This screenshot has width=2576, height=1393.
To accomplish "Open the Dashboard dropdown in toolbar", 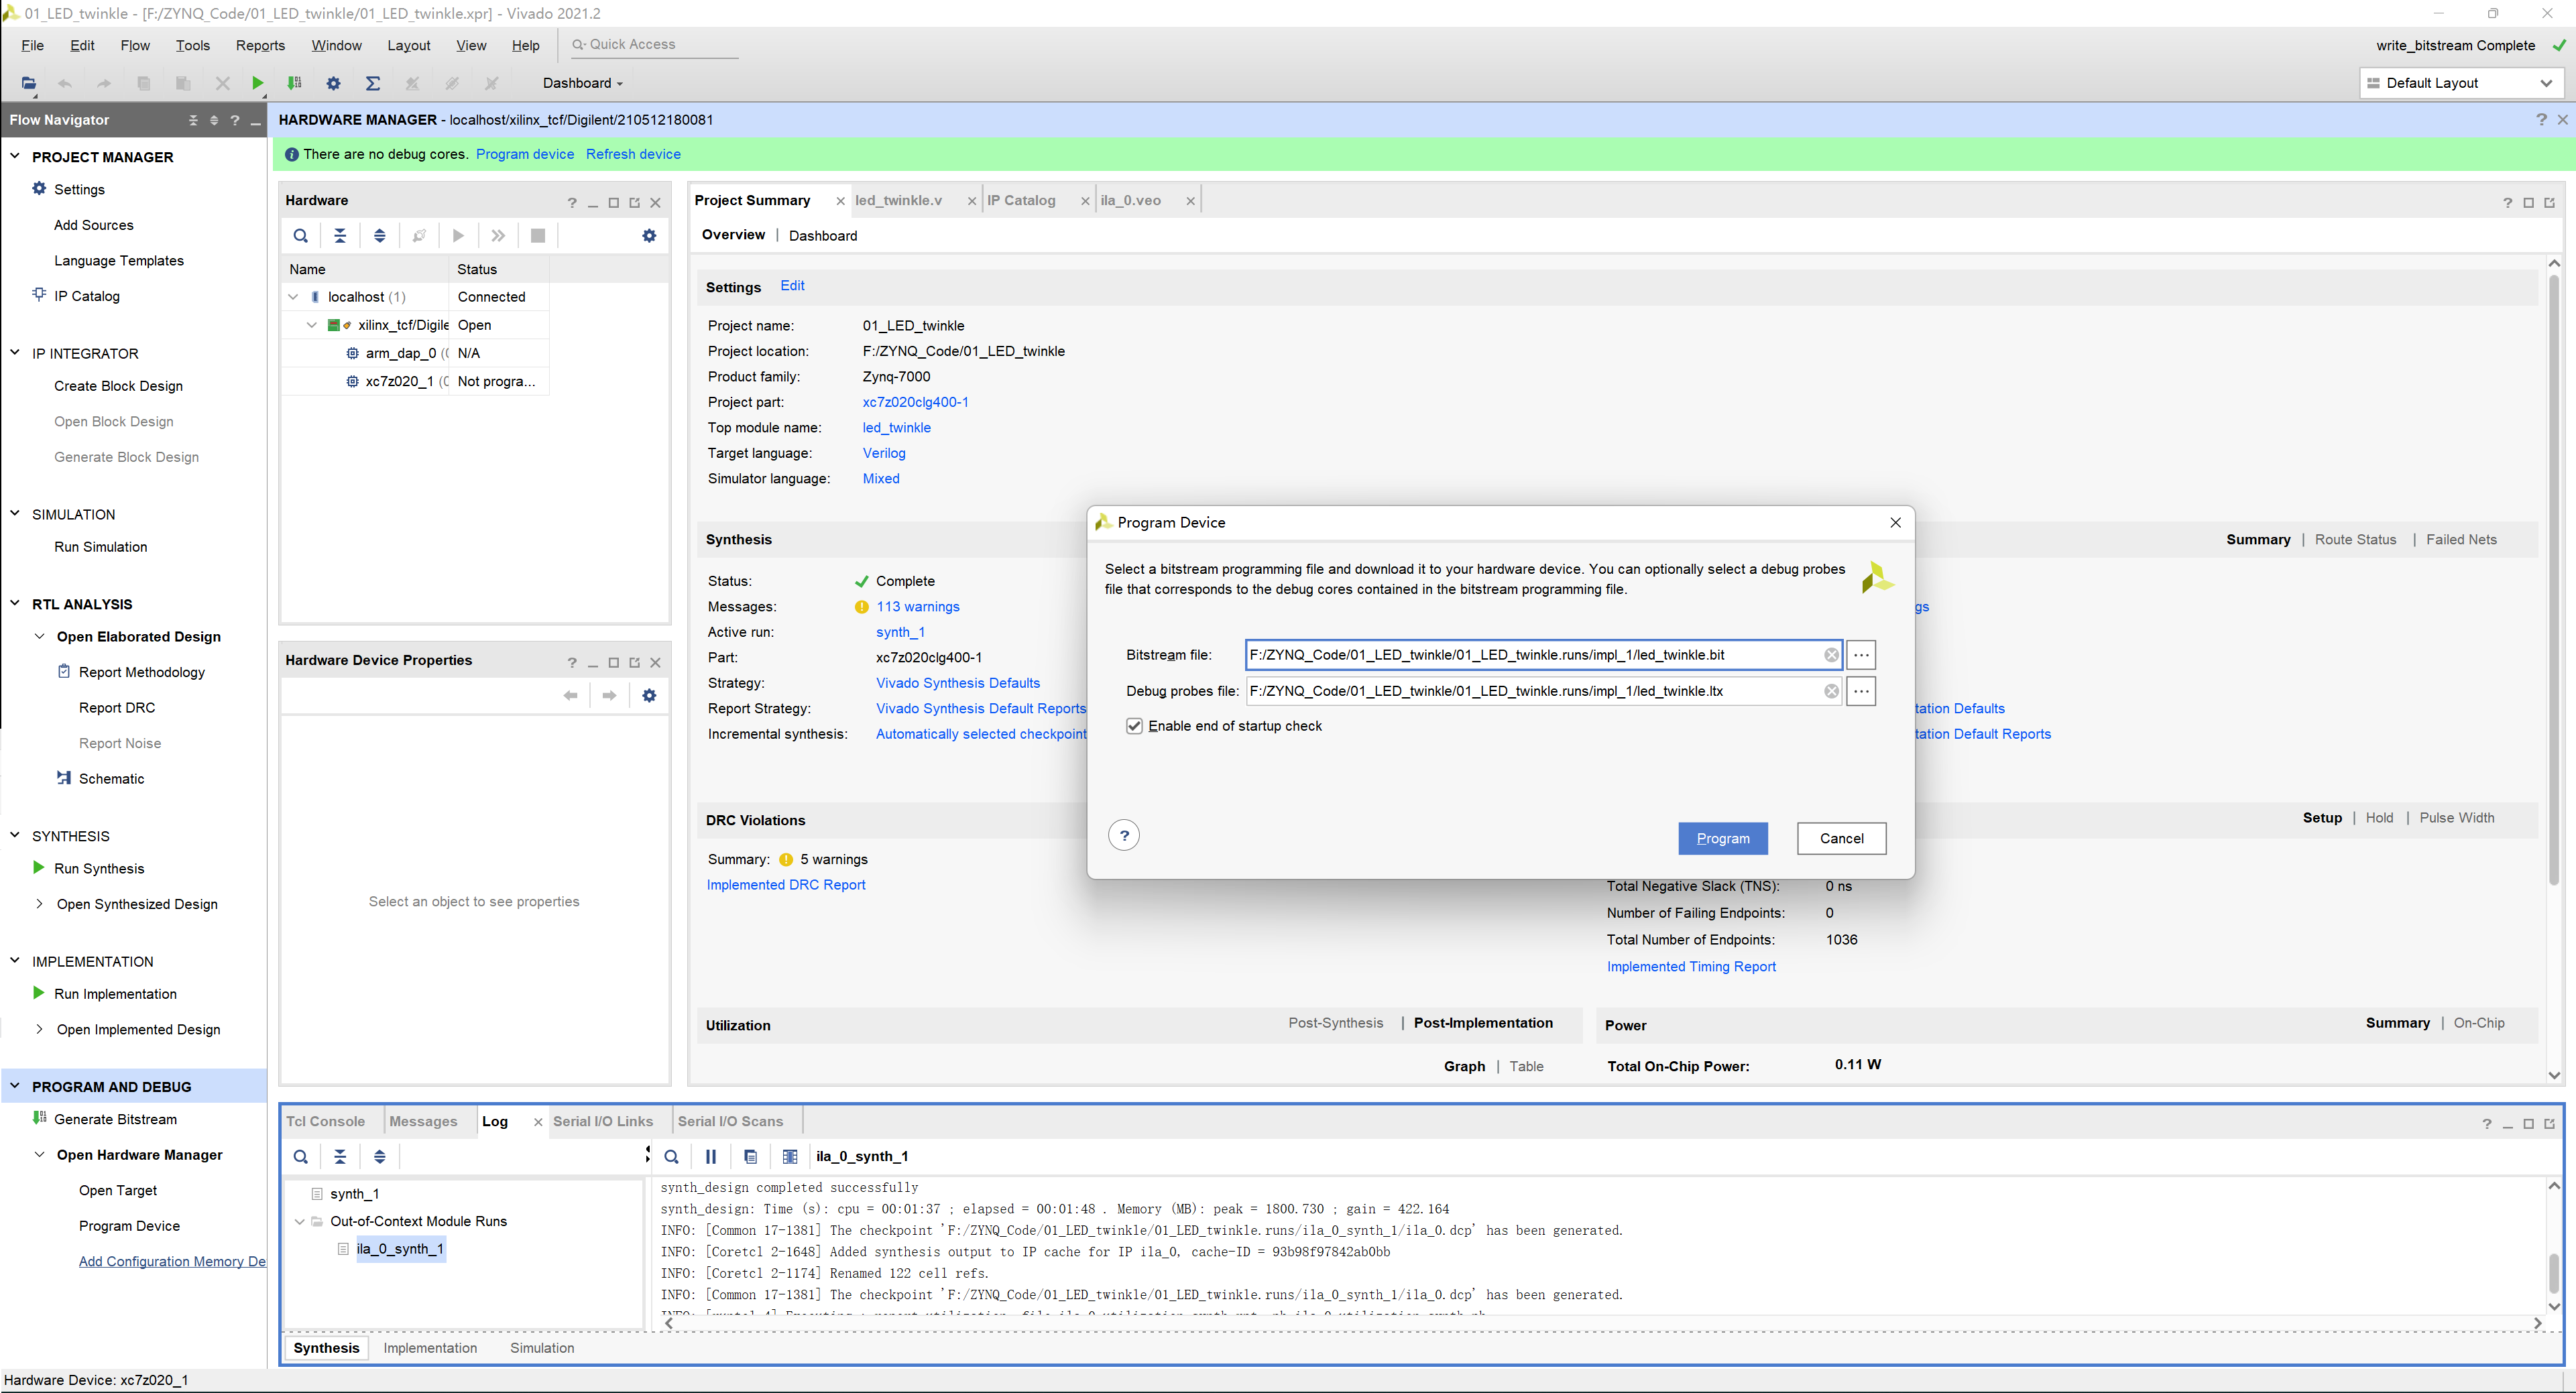I will 583,83.
